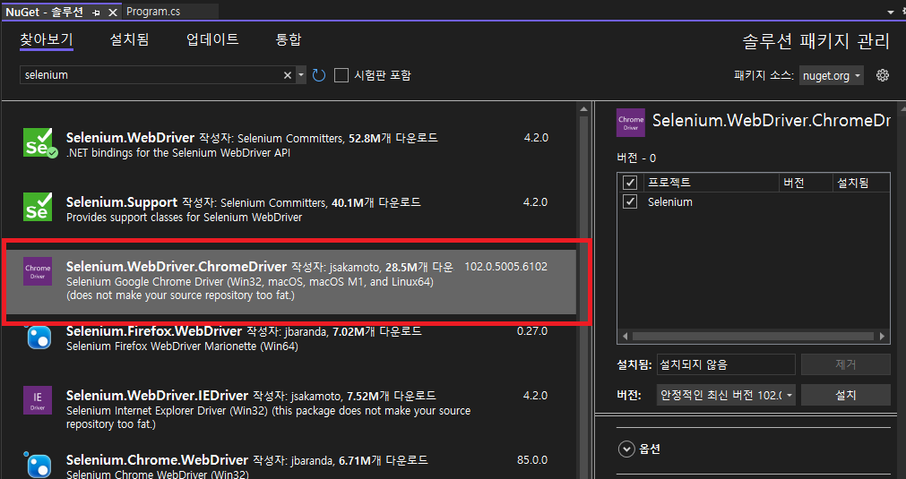906x479 pixels.
Task: Toggle the select-all projects checkbox
Action: click(630, 183)
